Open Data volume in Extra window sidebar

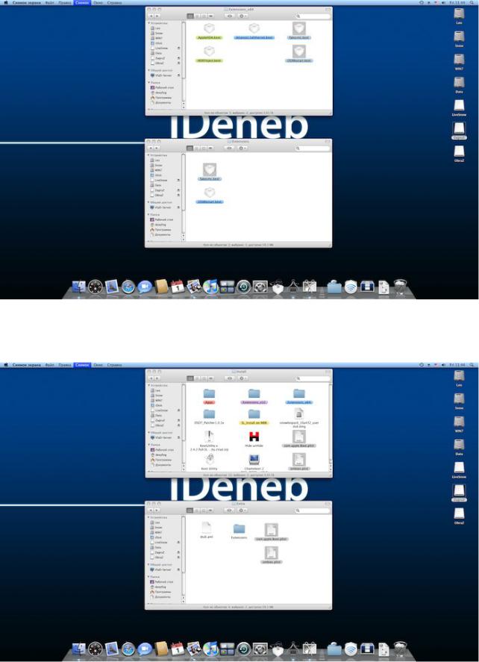157,547
